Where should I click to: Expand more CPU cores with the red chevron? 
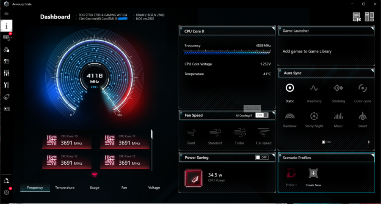coord(94,175)
